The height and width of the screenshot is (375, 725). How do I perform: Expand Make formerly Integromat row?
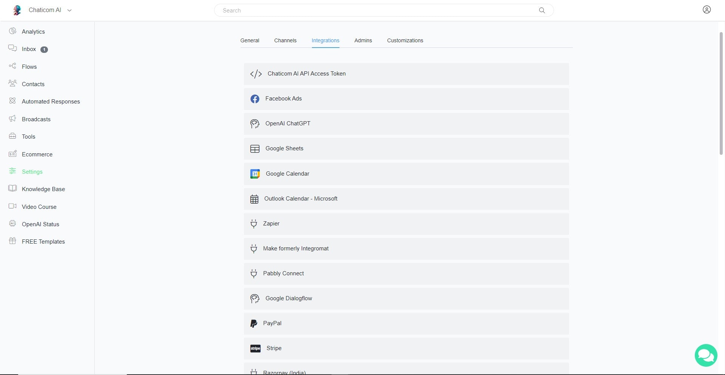pos(406,249)
